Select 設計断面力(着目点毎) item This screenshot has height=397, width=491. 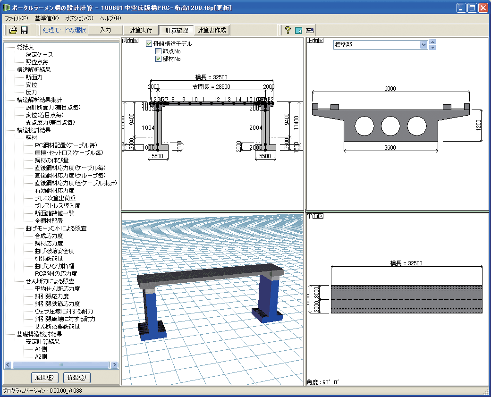53,107
